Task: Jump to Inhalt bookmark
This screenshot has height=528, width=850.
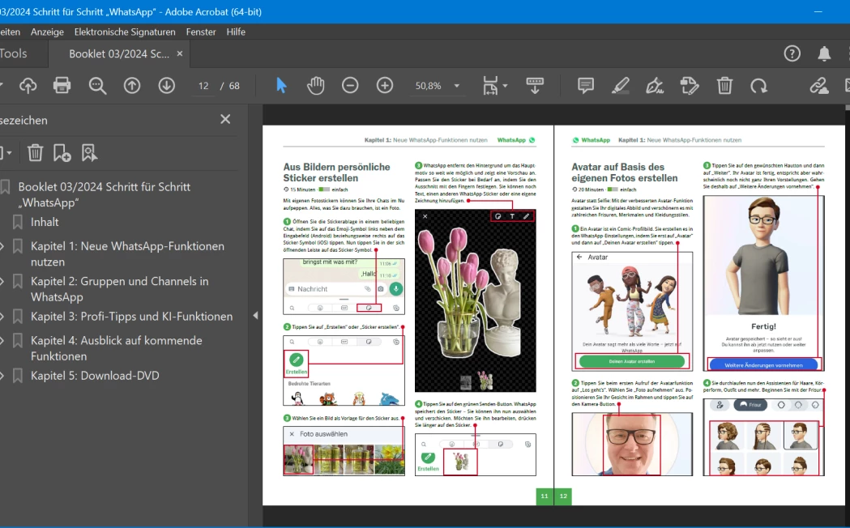Action: (x=45, y=222)
